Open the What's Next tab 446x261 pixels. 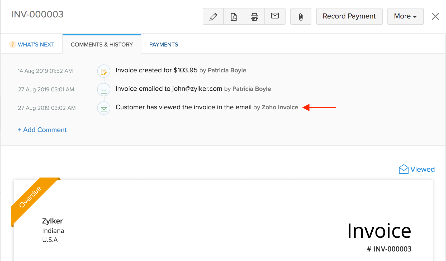[36, 44]
